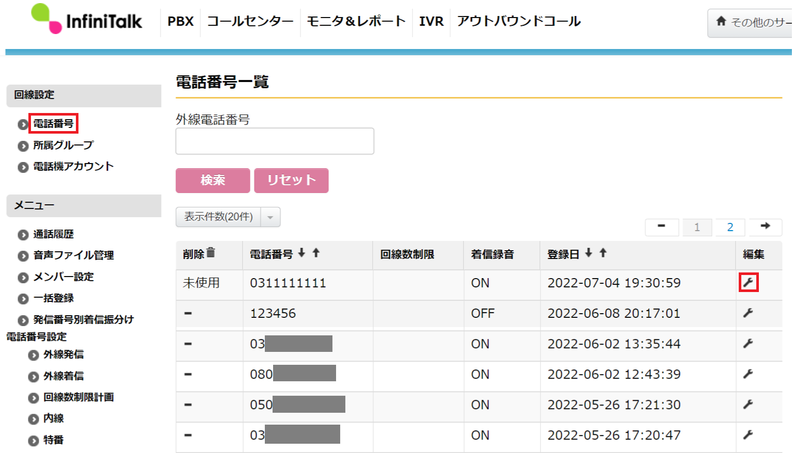Image resolution: width=795 pixels, height=453 pixels.
Task: Open 一括登録
Action: coord(53,298)
